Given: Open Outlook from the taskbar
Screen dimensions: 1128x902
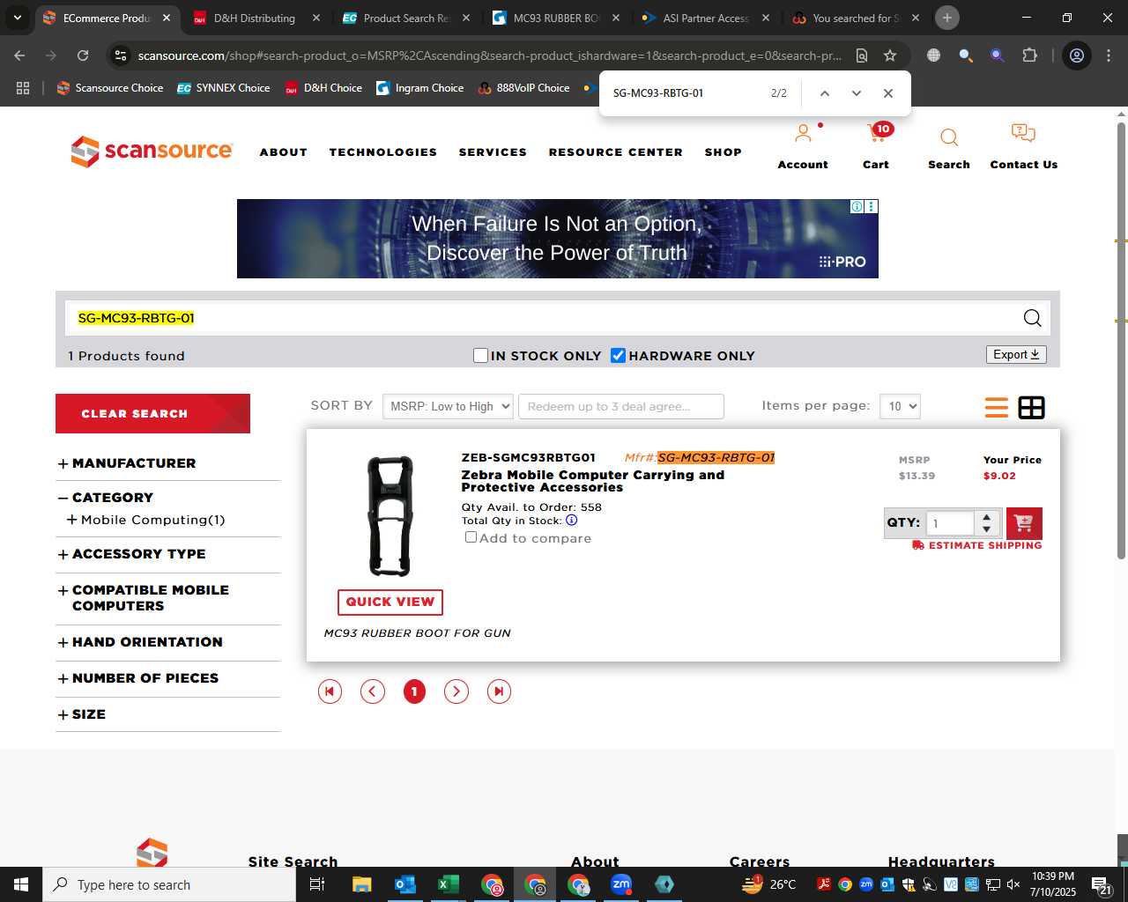Looking at the screenshot, I should tap(405, 884).
